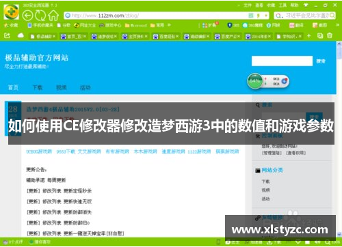The image size is (342, 247).
Task: Click 猜你喜欢 in the status bar
Action: (40, 242)
